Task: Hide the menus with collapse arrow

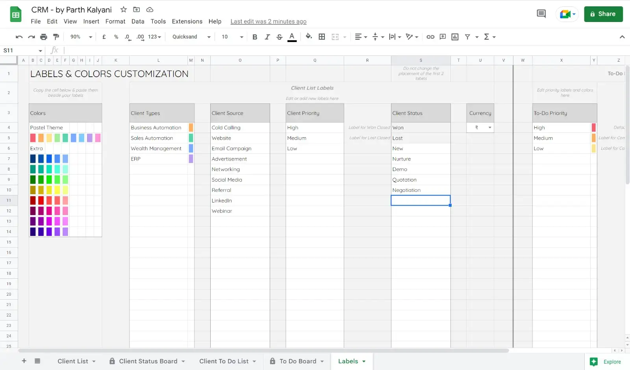Action: (x=622, y=37)
